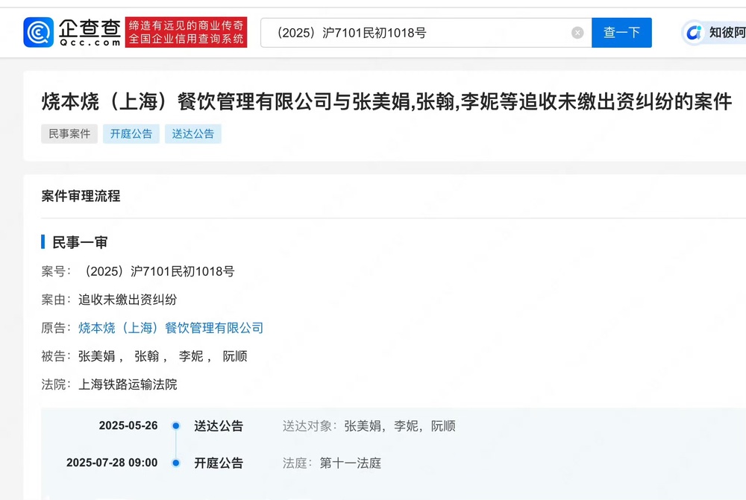This screenshot has height=500, width=746.
Task: Select the 民事案件 tag
Action: (x=69, y=133)
